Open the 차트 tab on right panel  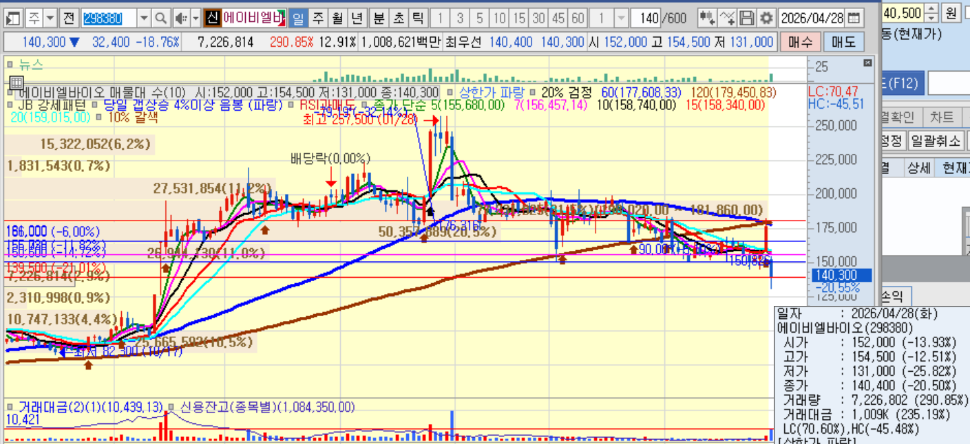941,117
